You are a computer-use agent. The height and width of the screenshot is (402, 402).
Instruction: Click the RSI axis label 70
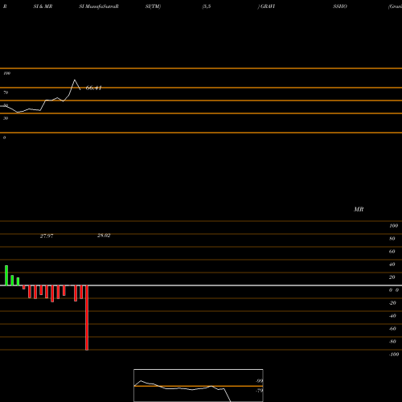[6, 92]
